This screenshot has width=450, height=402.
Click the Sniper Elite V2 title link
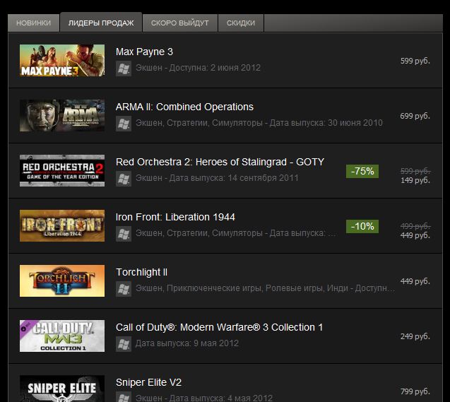point(148,382)
